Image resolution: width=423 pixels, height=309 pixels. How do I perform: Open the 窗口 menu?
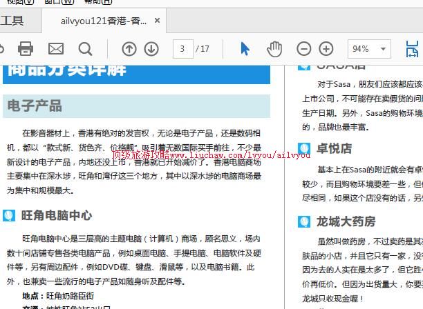point(59,2)
